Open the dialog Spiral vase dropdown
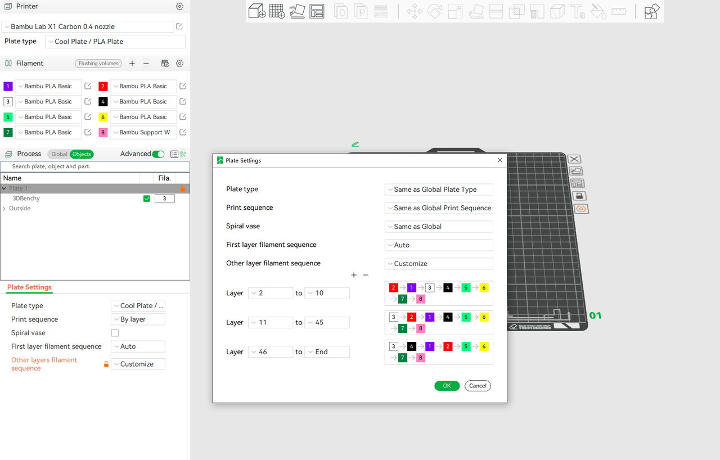The image size is (720, 460). pos(439,227)
